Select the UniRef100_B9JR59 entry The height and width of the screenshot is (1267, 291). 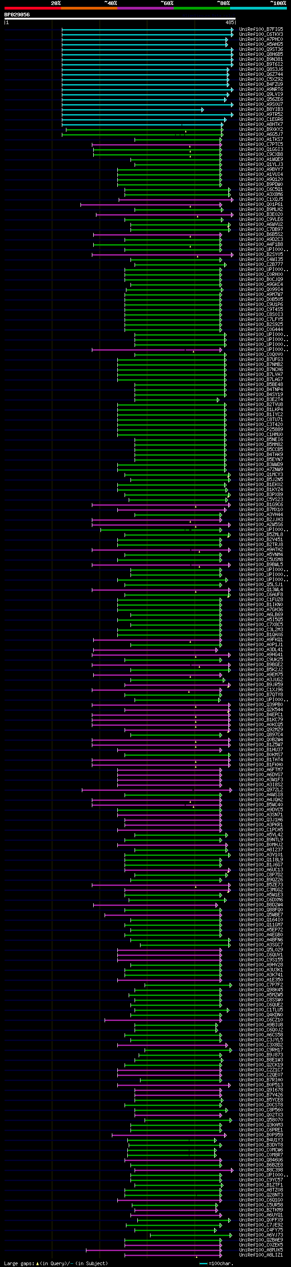(261, 684)
